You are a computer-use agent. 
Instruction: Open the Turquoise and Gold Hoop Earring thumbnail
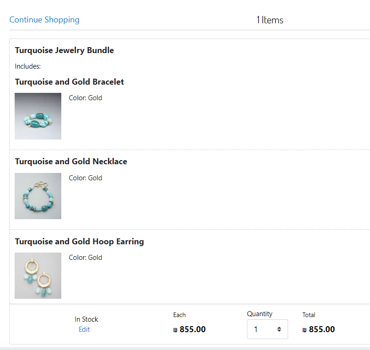(38, 275)
